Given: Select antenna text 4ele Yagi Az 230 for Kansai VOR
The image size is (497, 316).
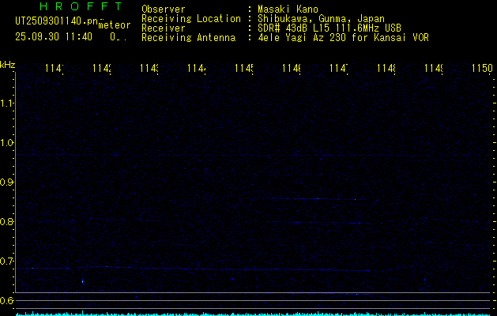Looking at the screenshot, I should click(343, 38).
